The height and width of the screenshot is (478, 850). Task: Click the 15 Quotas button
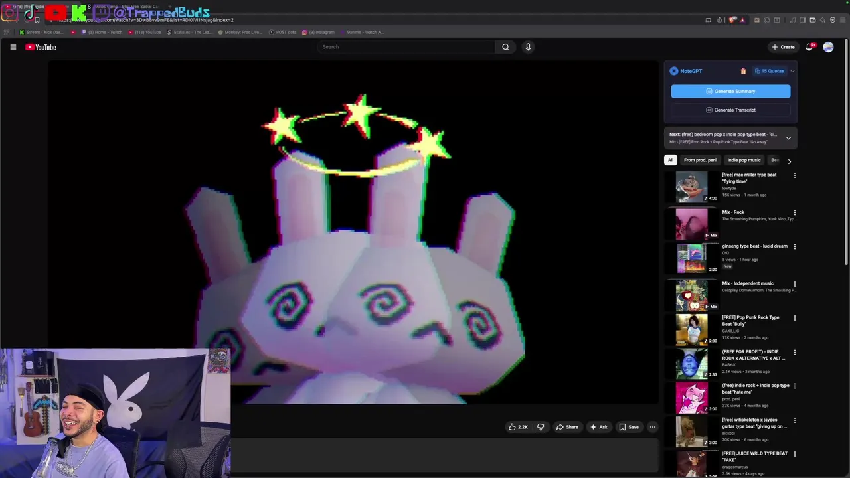coord(769,71)
